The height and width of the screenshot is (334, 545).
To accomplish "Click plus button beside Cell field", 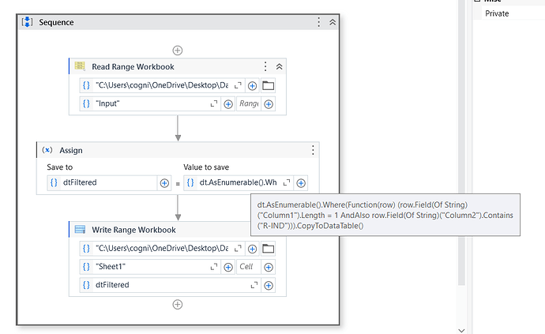I will [x=269, y=267].
